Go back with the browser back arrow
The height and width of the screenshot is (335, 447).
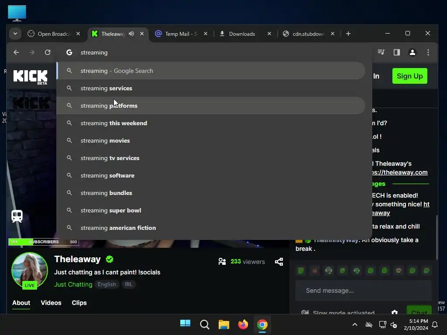pos(16,52)
